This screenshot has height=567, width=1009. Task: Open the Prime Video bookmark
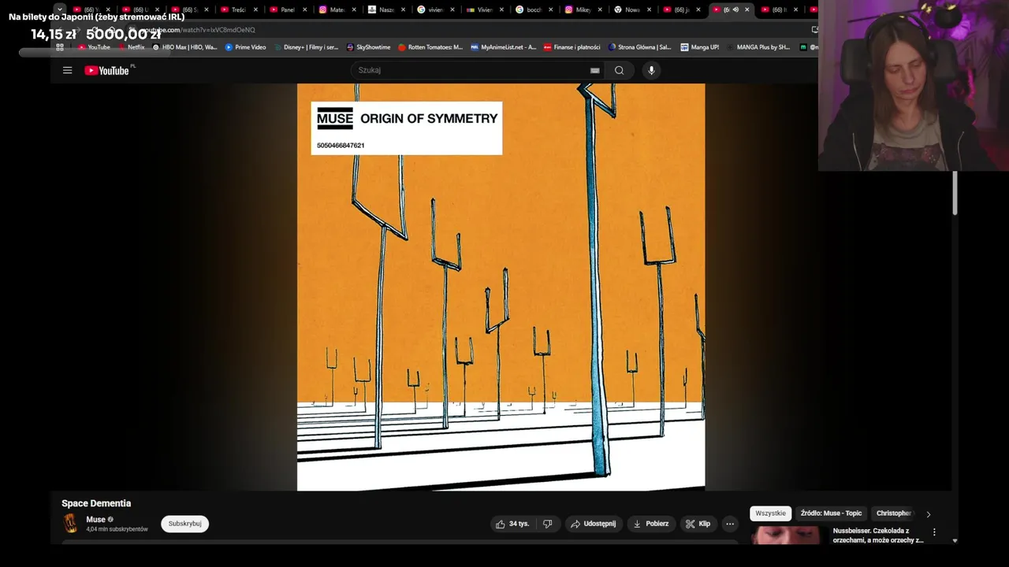(246, 47)
